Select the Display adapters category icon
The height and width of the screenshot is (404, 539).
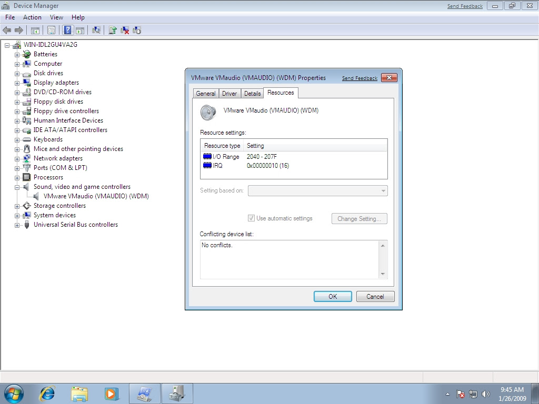27,83
